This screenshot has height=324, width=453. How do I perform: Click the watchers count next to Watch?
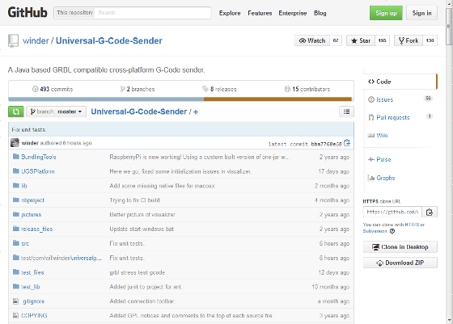click(336, 40)
